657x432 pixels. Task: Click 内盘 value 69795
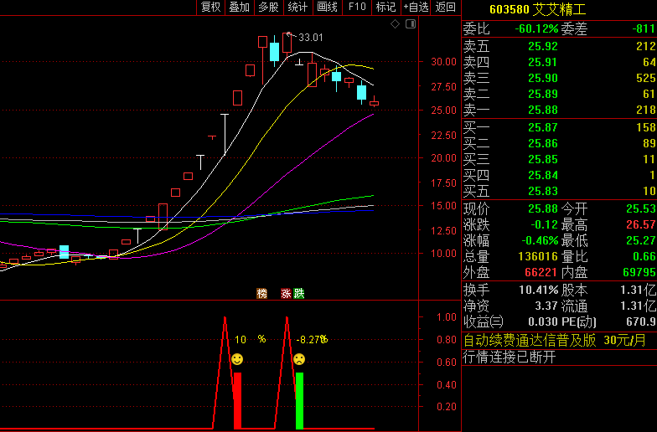(x=639, y=272)
